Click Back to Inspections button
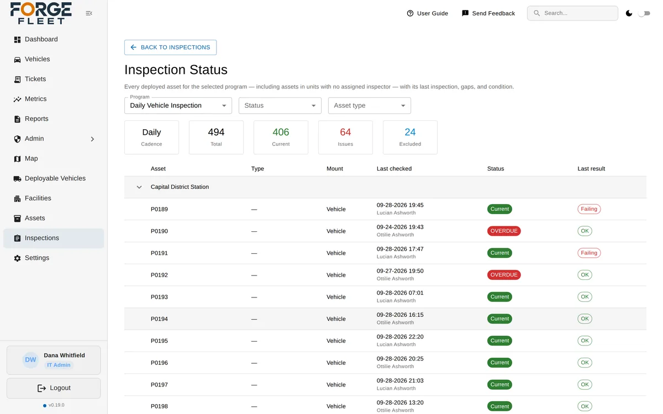The width and height of the screenshot is (663, 414). tap(170, 47)
